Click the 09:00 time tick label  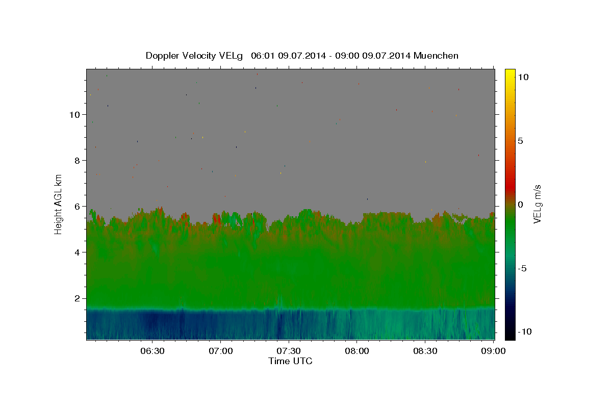[x=494, y=351]
